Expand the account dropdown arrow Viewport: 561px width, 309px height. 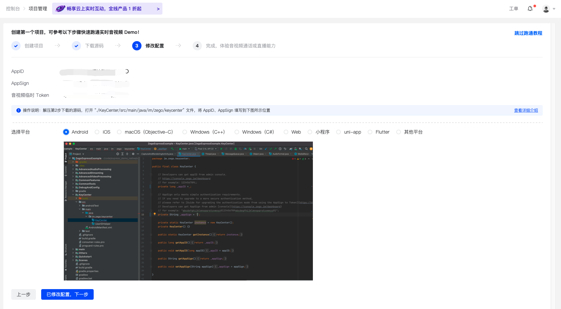[554, 9]
